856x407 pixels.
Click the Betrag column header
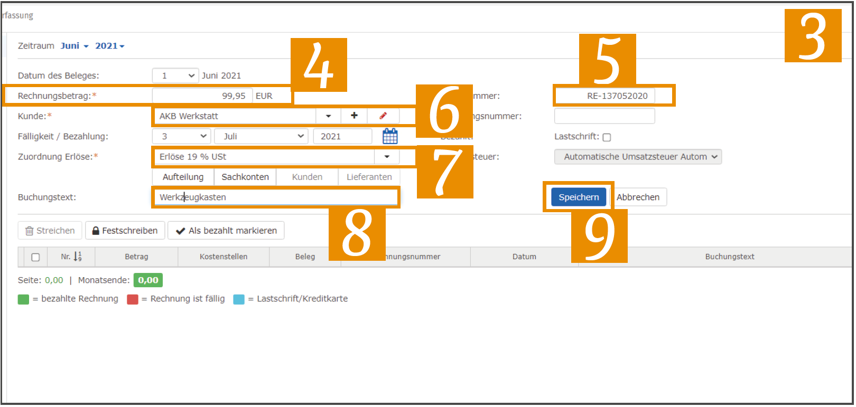(x=136, y=257)
